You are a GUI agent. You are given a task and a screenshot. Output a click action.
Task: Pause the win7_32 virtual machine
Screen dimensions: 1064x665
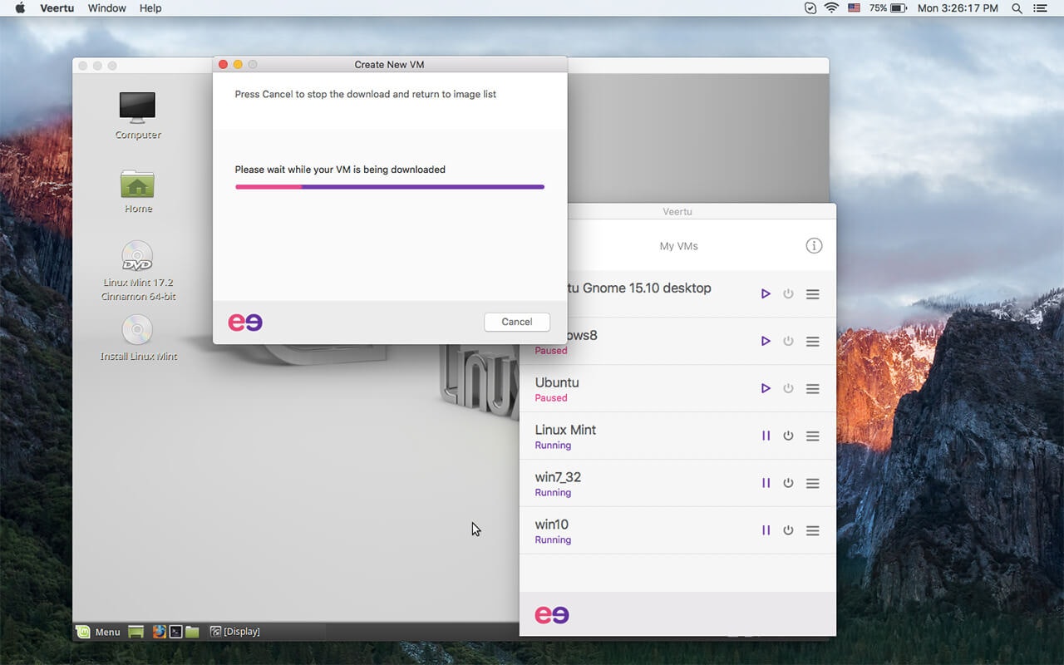click(x=766, y=483)
